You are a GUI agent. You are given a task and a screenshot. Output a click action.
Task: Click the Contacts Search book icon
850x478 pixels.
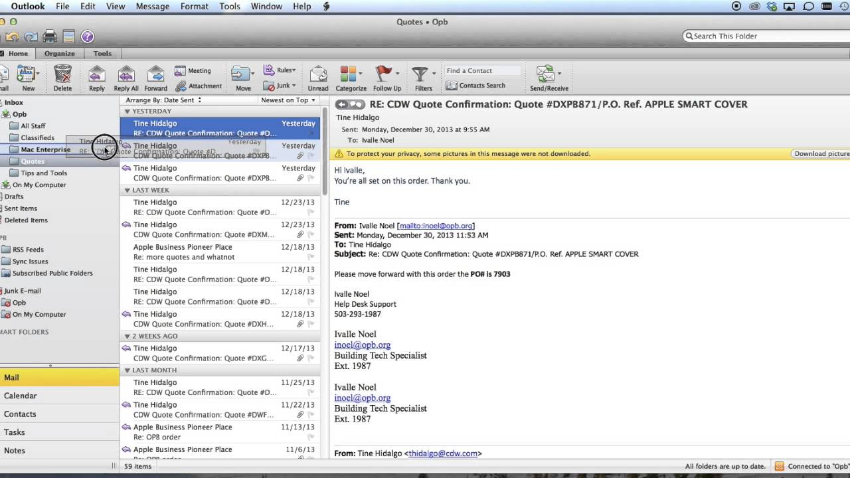(x=452, y=86)
